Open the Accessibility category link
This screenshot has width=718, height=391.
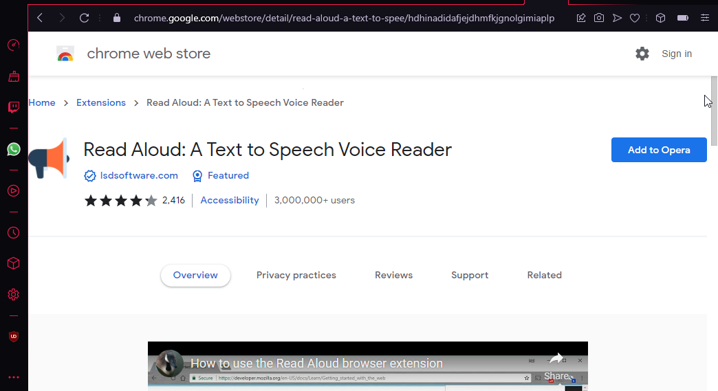pyautogui.click(x=230, y=200)
